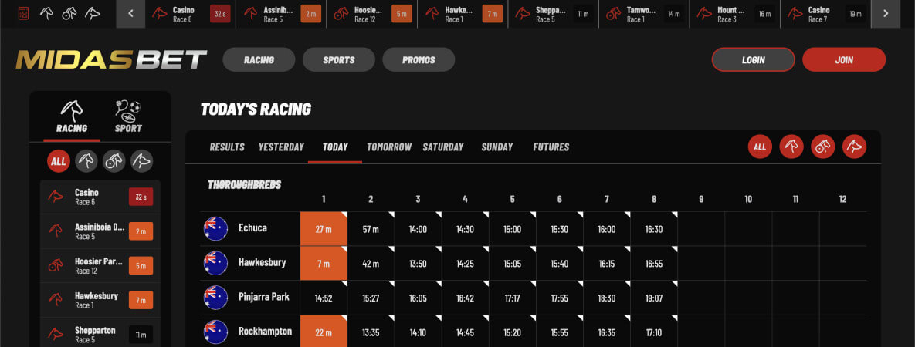
Task: Select the harness racing icon in top ticker bar
Action: pos(69,13)
